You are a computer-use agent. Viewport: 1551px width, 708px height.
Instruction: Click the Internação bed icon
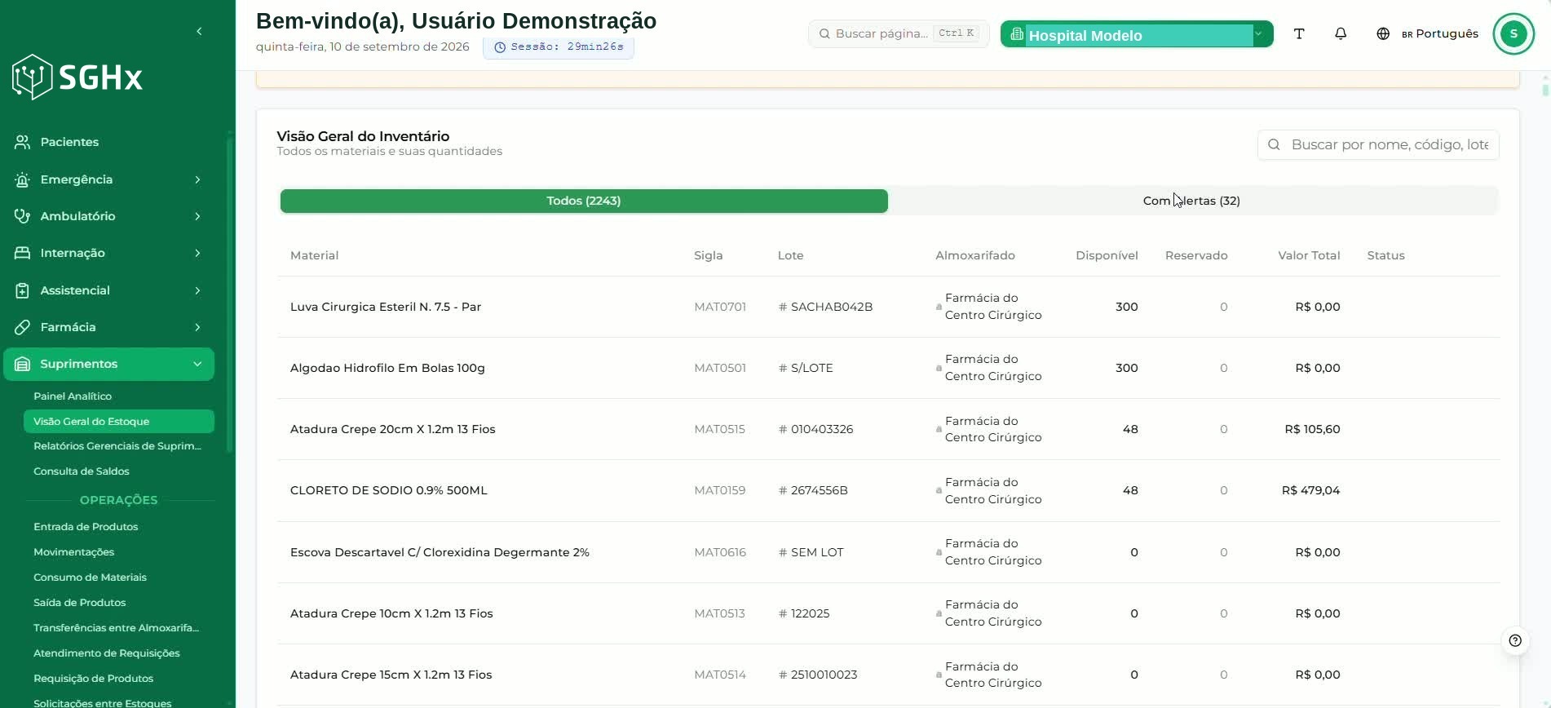(x=23, y=253)
